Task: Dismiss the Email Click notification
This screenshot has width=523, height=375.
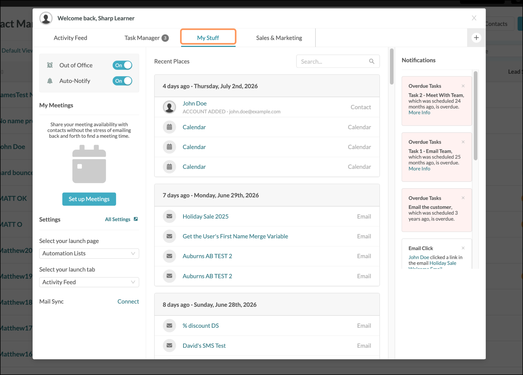Action: (463, 248)
